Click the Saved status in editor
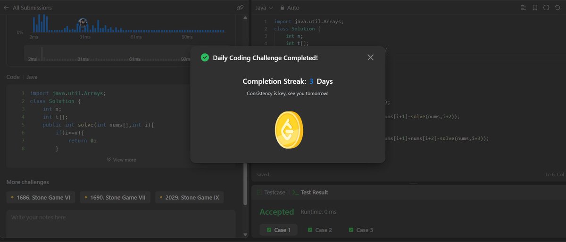 [x=263, y=174]
